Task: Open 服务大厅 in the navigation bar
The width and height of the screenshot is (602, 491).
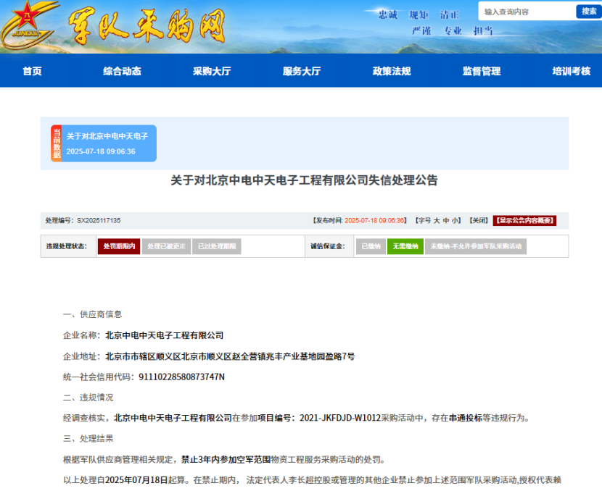Action: [x=302, y=71]
